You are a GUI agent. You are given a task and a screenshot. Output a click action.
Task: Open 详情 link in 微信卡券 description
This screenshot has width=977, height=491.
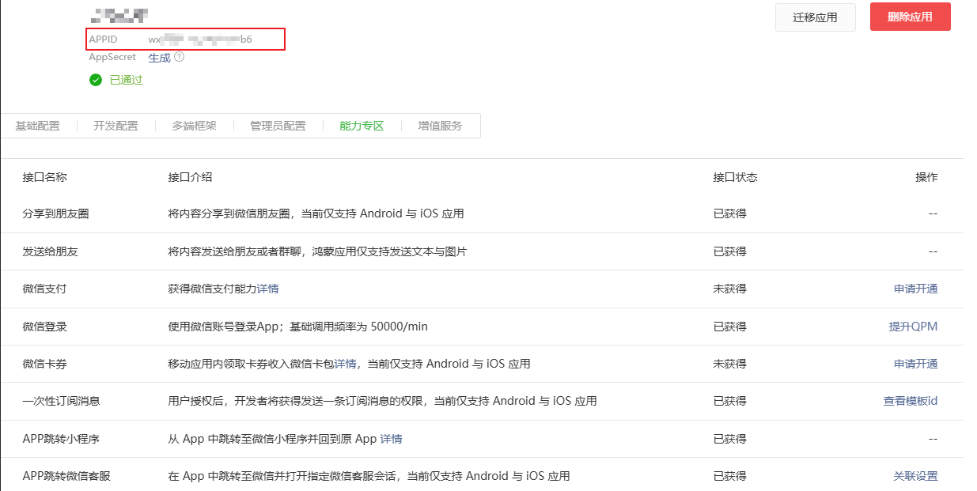coord(345,364)
